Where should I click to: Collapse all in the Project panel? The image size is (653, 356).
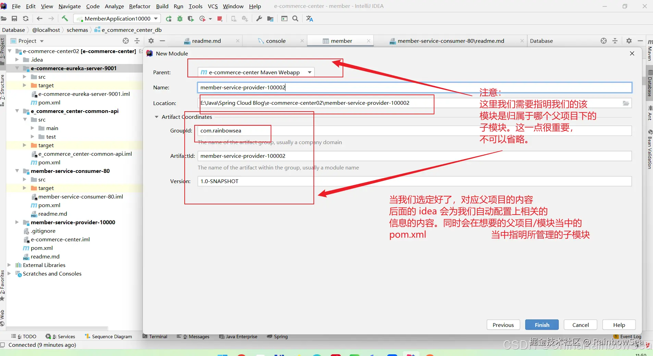[137, 41]
